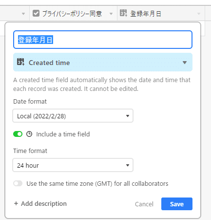
Task: Open the Created time field type dropdown
Action: 103,62
